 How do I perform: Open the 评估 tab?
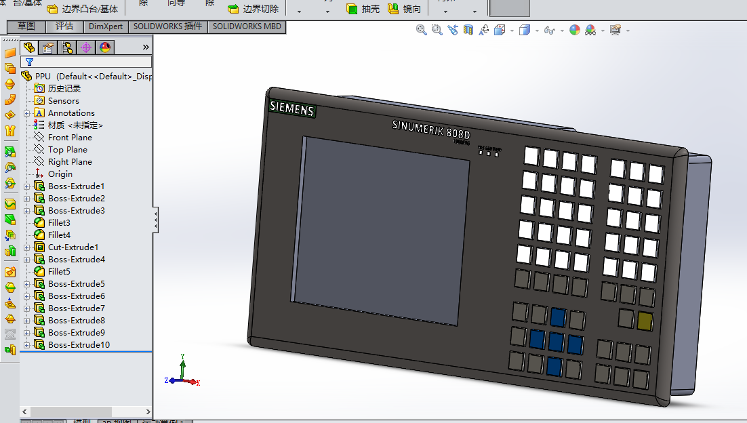click(64, 26)
